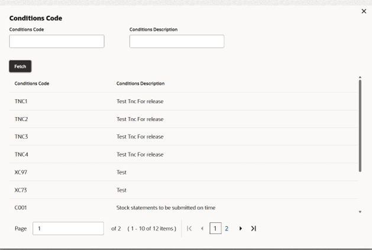
Task: Focus the Conditions Description input field
Action: coord(177,41)
